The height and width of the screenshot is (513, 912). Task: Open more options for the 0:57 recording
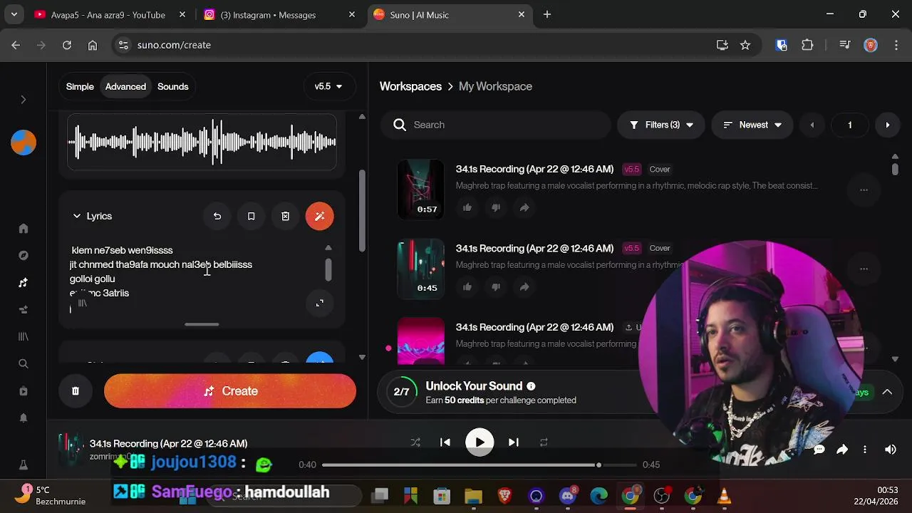click(864, 190)
